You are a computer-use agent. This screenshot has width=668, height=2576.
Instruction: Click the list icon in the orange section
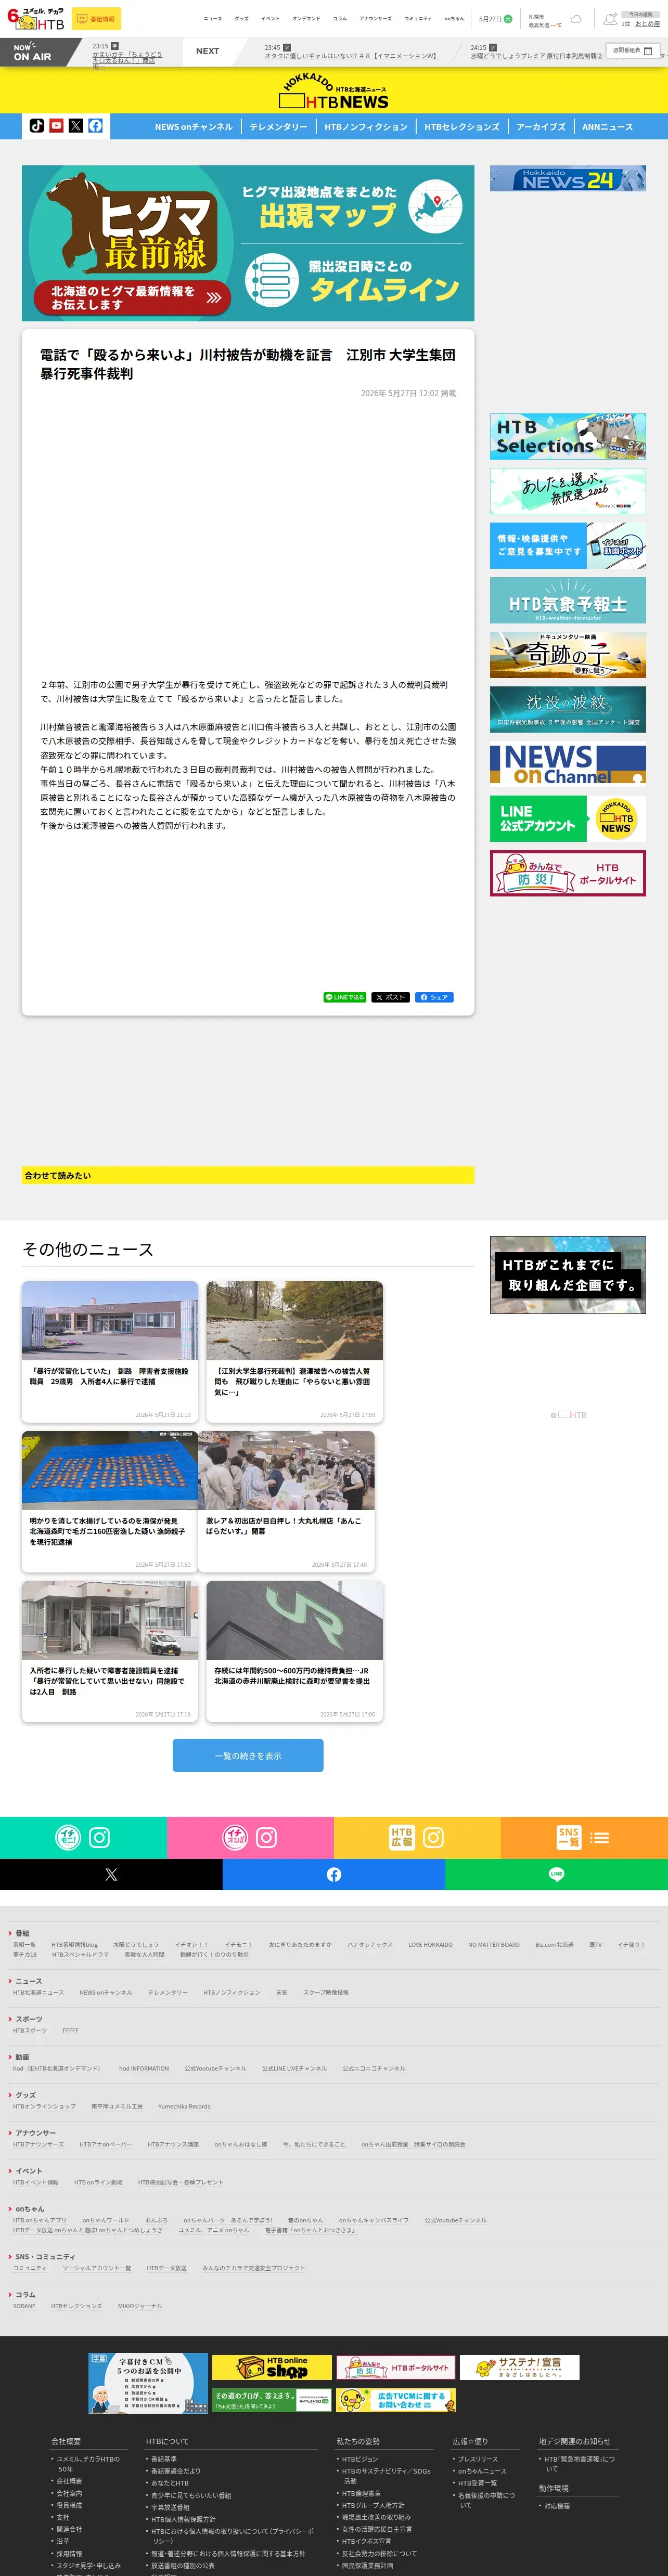click(x=600, y=1837)
